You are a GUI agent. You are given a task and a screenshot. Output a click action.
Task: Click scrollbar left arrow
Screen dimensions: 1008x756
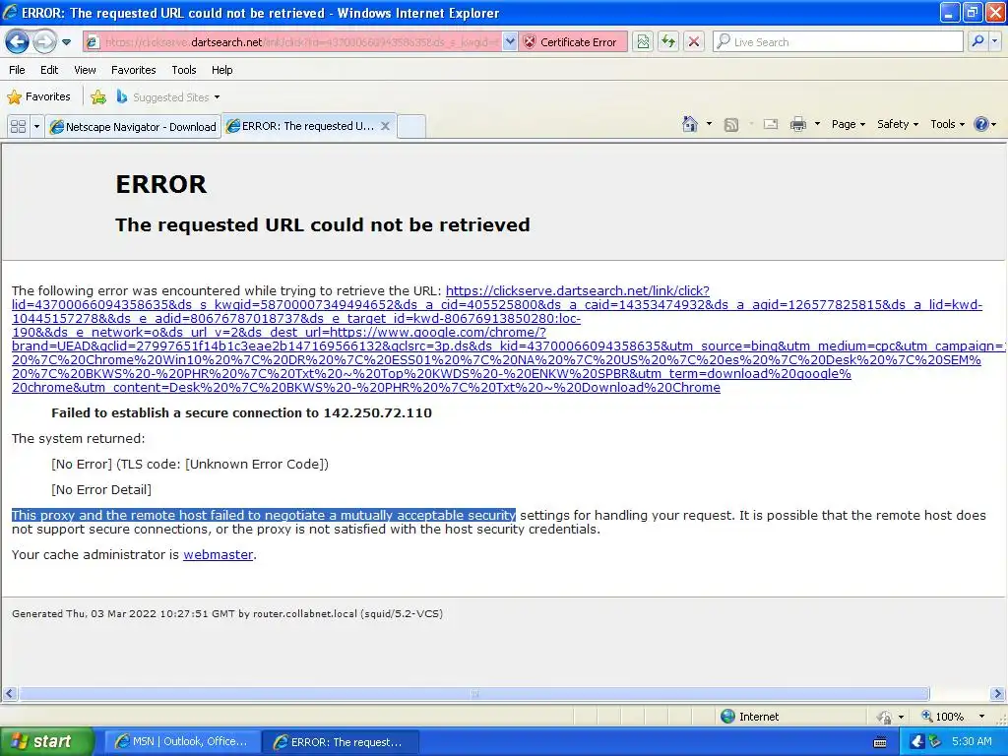tap(9, 694)
